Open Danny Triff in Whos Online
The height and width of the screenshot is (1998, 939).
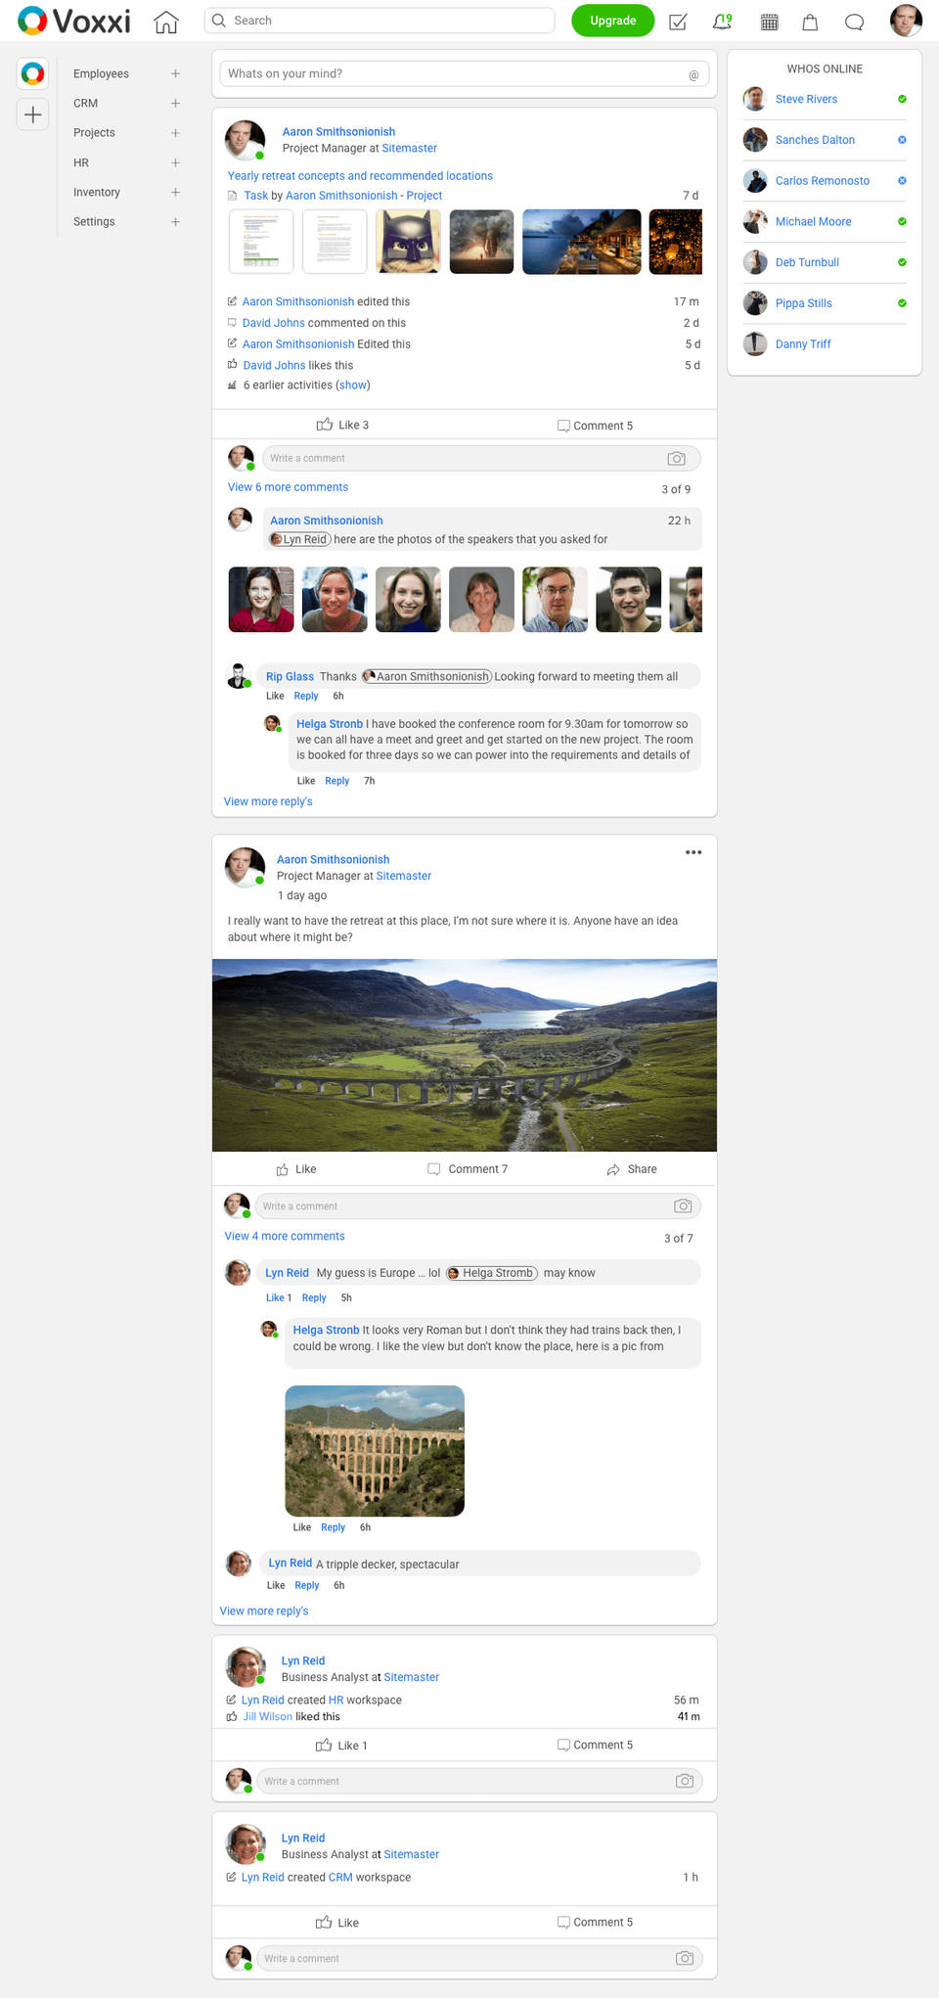coord(803,344)
